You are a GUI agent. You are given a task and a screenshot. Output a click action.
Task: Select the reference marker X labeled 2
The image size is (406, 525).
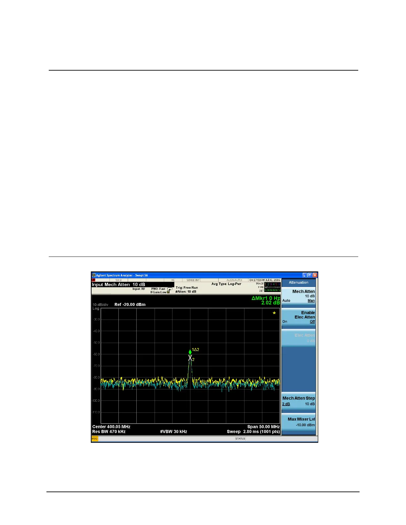pos(190,358)
